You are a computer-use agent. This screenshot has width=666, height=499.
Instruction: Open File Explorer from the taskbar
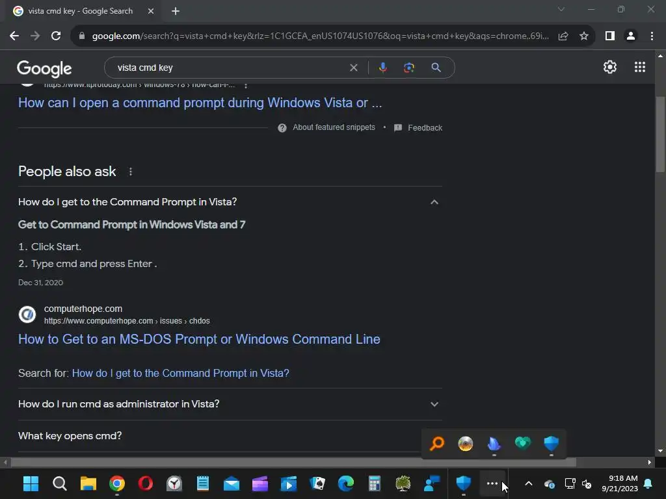point(88,483)
